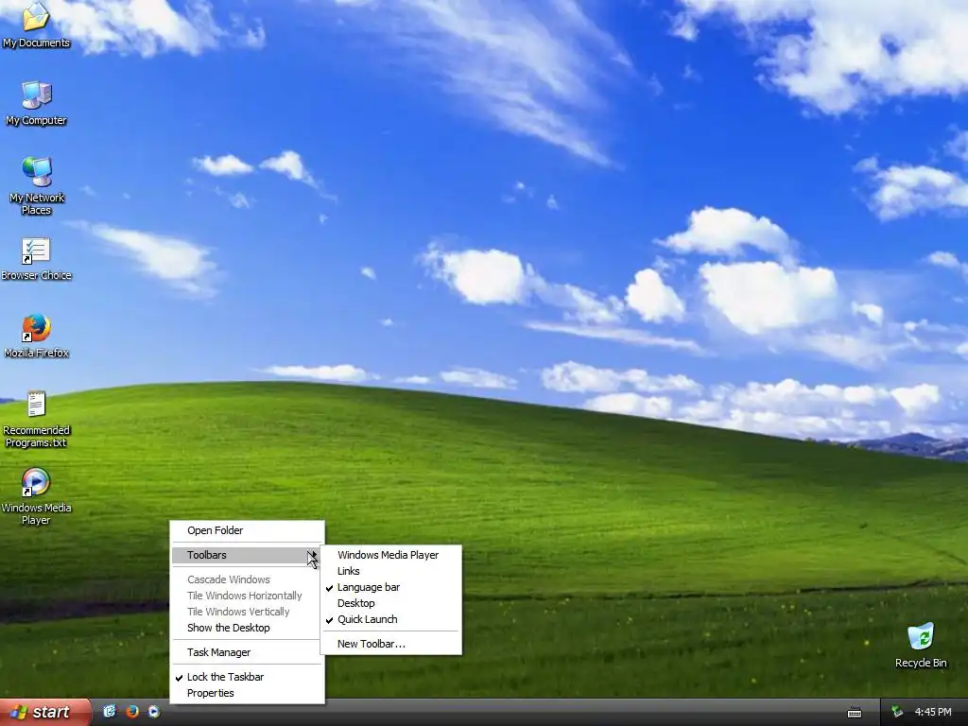Enable Windows Media Player toolbar
Image resolution: width=968 pixels, height=726 pixels.
390,555
